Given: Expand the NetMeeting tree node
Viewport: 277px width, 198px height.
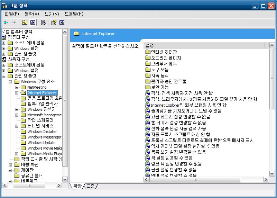Looking at the screenshot, I should [x=17, y=87].
